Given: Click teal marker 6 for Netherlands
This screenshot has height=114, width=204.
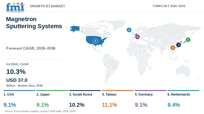Looking at the screenshot, I should 129,30.
